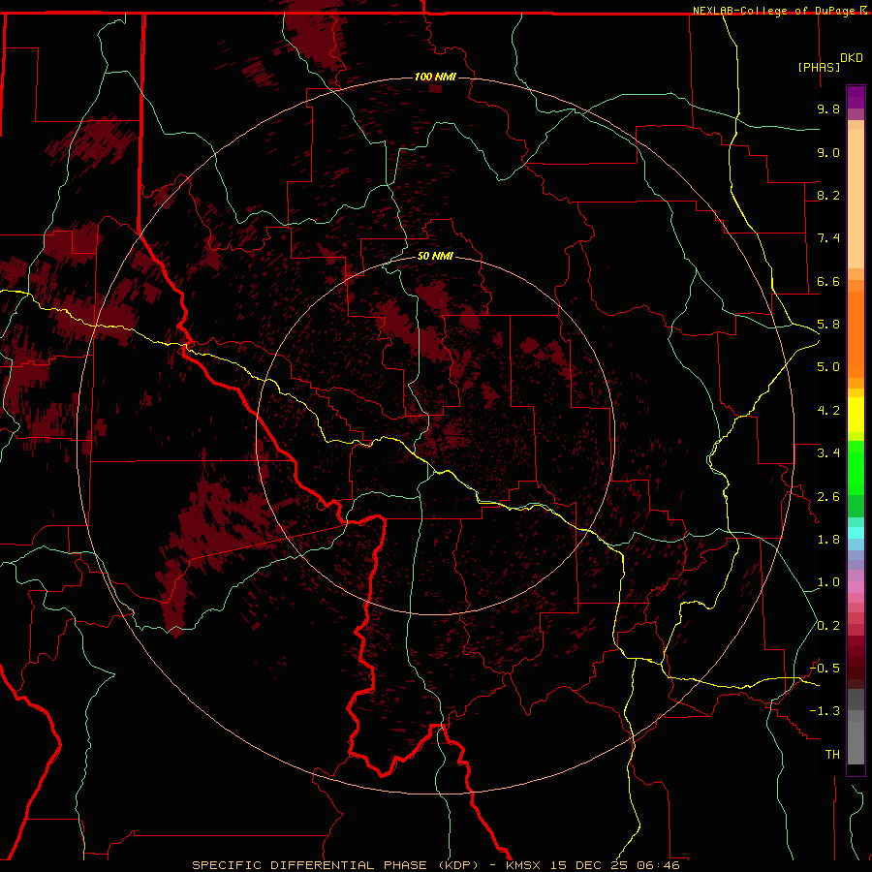The width and height of the screenshot is (872, 872).
Task: Click the -0.5 legend value
Action: point(825,669)
